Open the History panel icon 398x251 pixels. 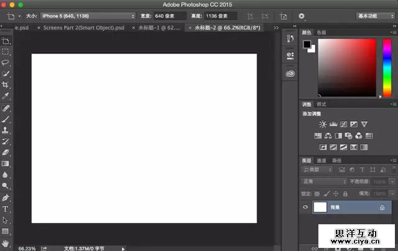(x=290, y=39)
